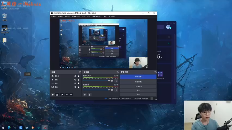Click the LIVE streaming status icon in status bar

click(106, 99)
